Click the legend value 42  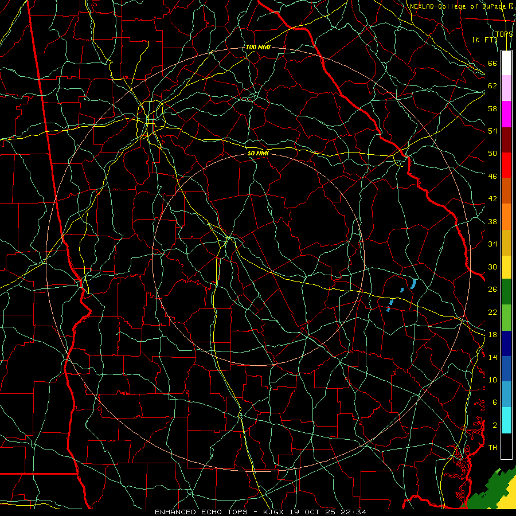(492, 199)
